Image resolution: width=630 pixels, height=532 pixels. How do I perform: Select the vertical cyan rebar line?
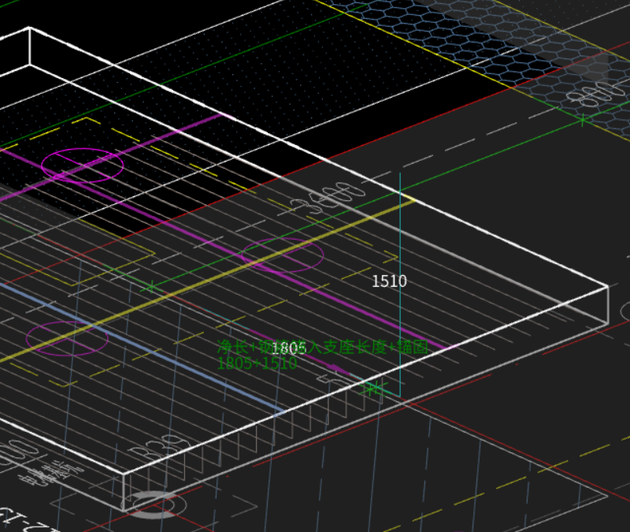pyautogui.click(x=400, y=285)
